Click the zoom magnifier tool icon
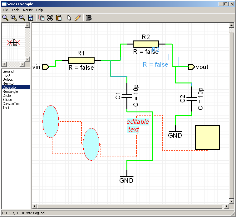The height and width of the screenshot is (217, 236). pyautogui.click(x=5, y=17)
